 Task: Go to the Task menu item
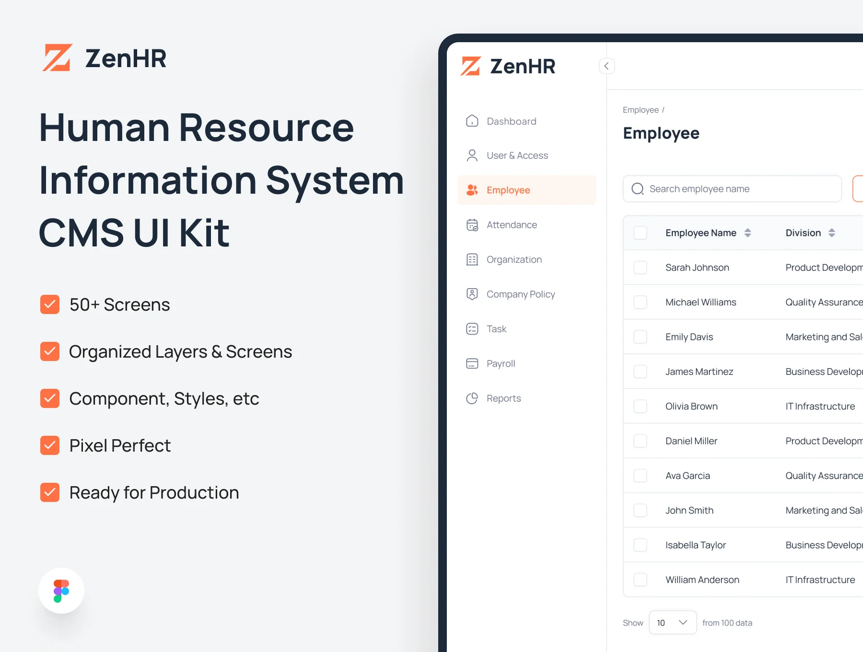[x=527, y=329]
